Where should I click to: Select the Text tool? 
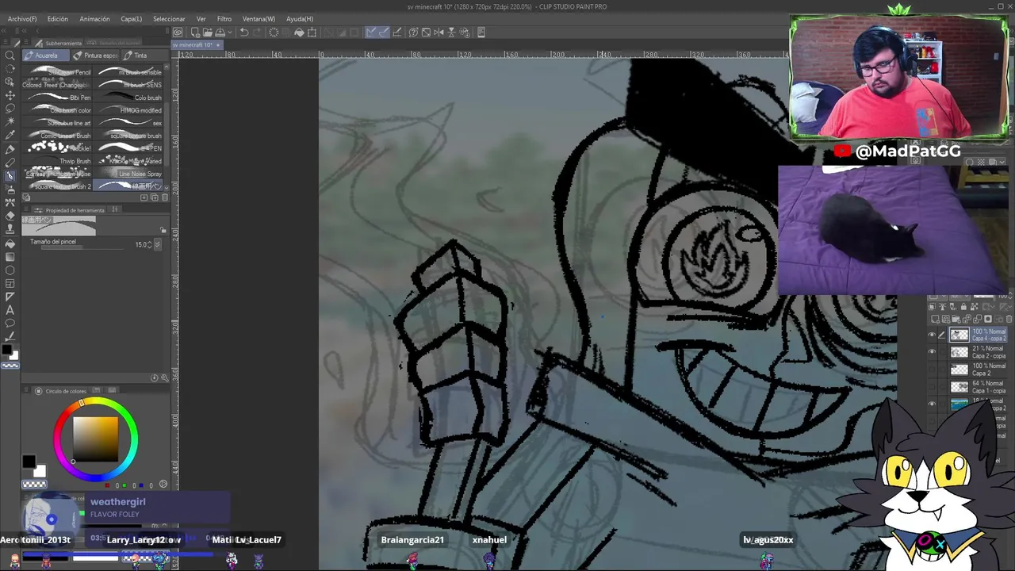pos(10,310)
